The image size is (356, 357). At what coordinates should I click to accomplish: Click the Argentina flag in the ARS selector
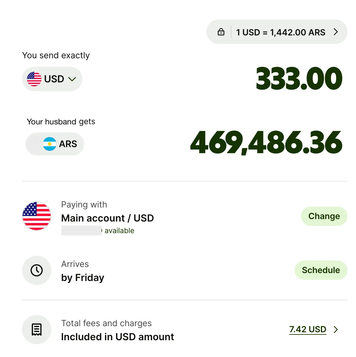click(x=49, y=144)
